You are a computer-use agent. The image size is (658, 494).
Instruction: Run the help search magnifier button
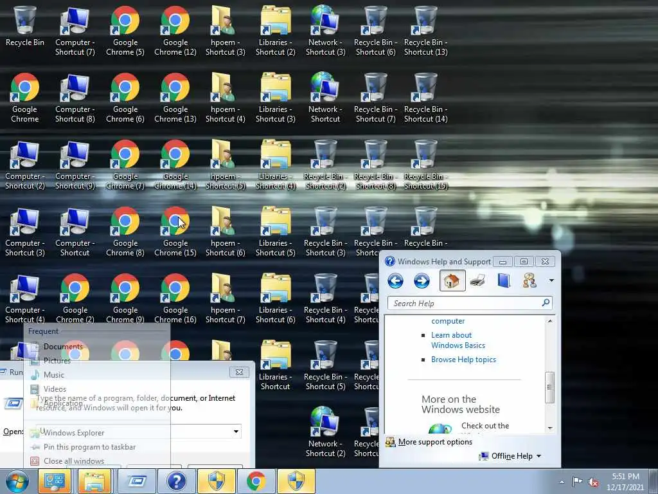pos(546,303)
